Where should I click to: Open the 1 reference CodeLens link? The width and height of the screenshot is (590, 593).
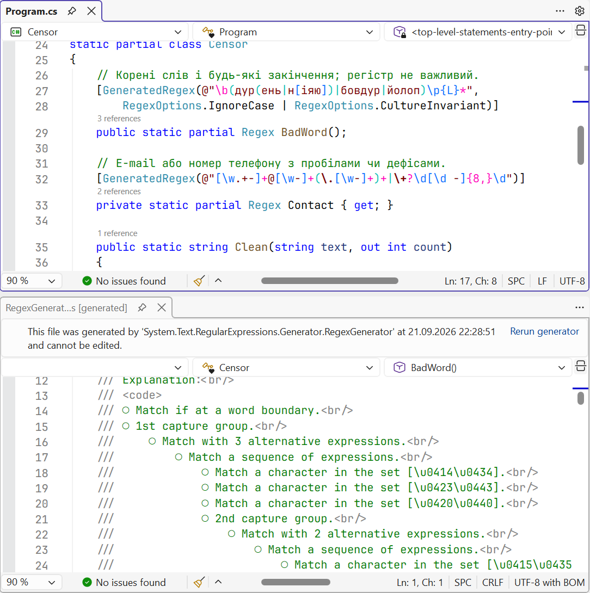[118, 233]
